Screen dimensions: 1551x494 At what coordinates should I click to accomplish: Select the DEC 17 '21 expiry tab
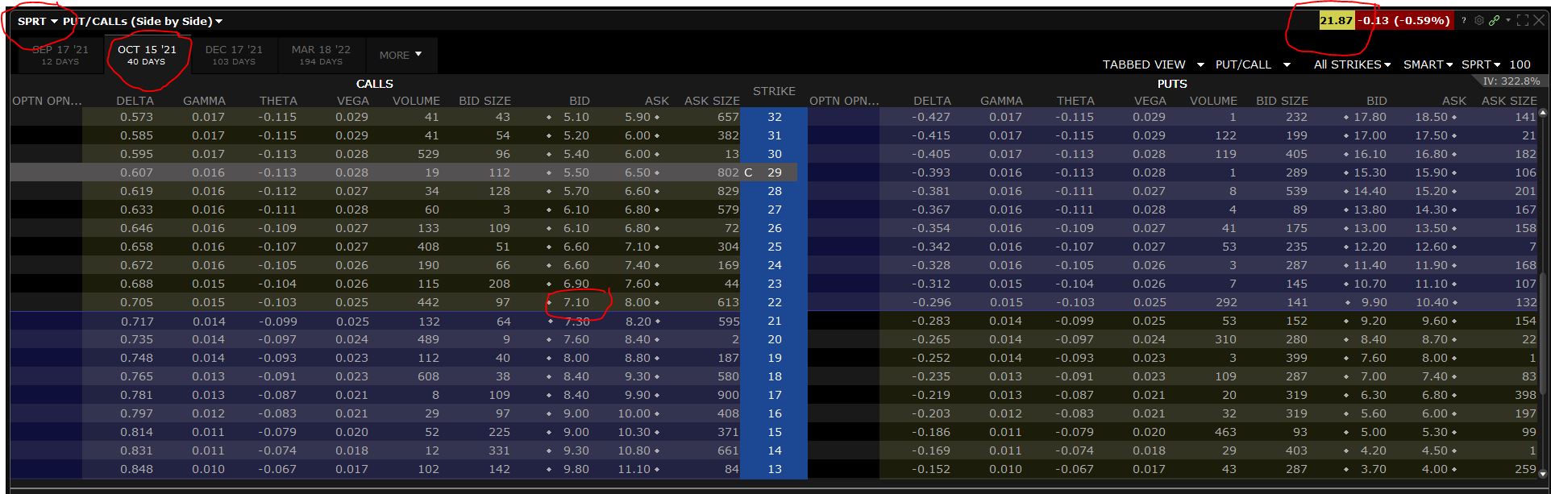(x=234, y=55)
